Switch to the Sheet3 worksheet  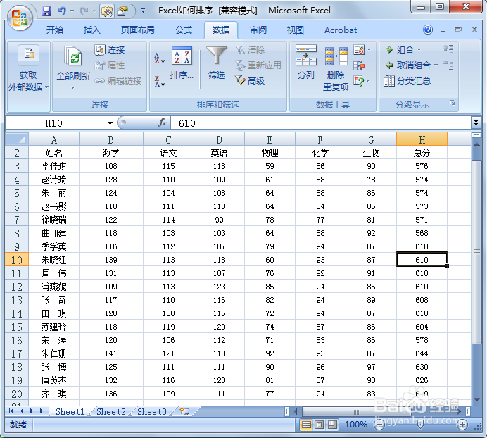point(152,411)
